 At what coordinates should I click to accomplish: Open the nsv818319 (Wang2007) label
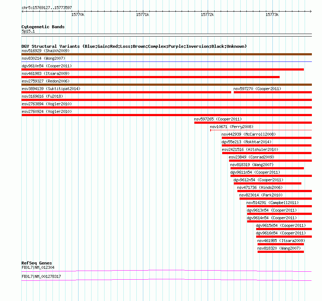pos(252,165)
